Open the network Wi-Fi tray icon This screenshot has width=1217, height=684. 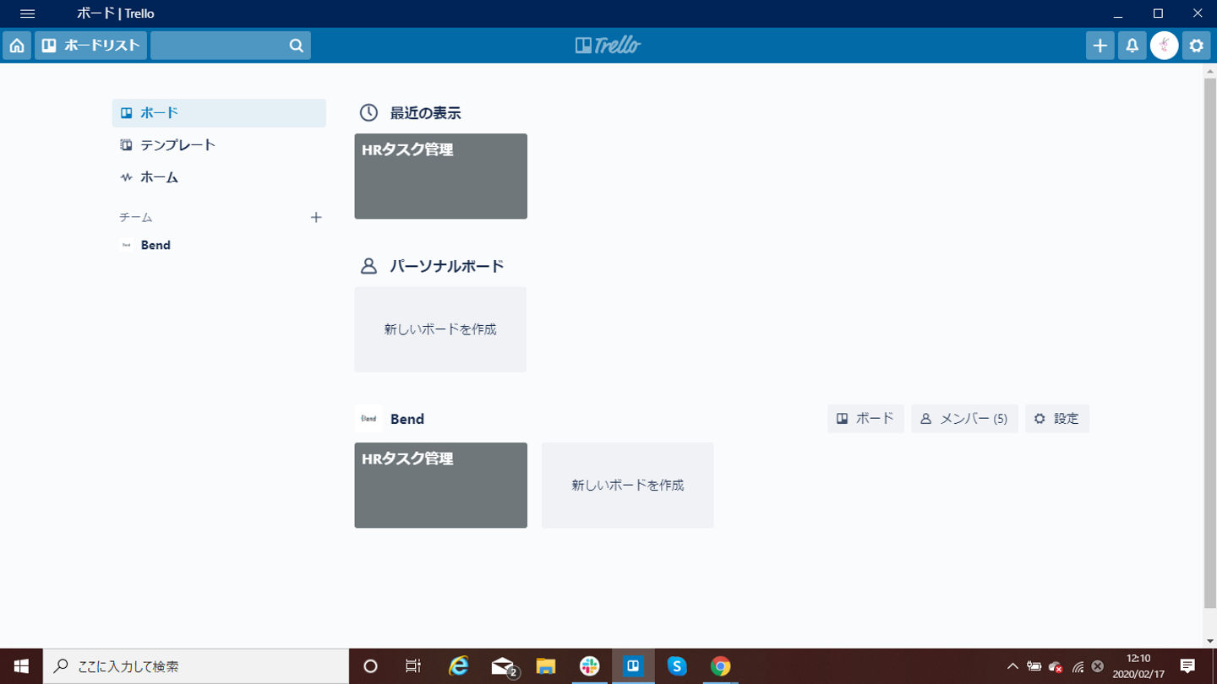click(x=1078, y=666)
